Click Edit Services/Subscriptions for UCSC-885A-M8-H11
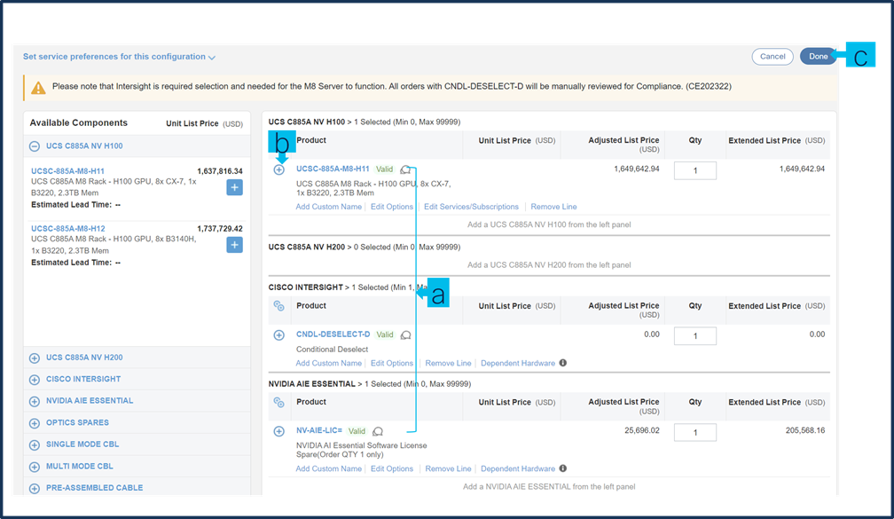The height and width of the screenshot is (519, 894). coord(472,207)
